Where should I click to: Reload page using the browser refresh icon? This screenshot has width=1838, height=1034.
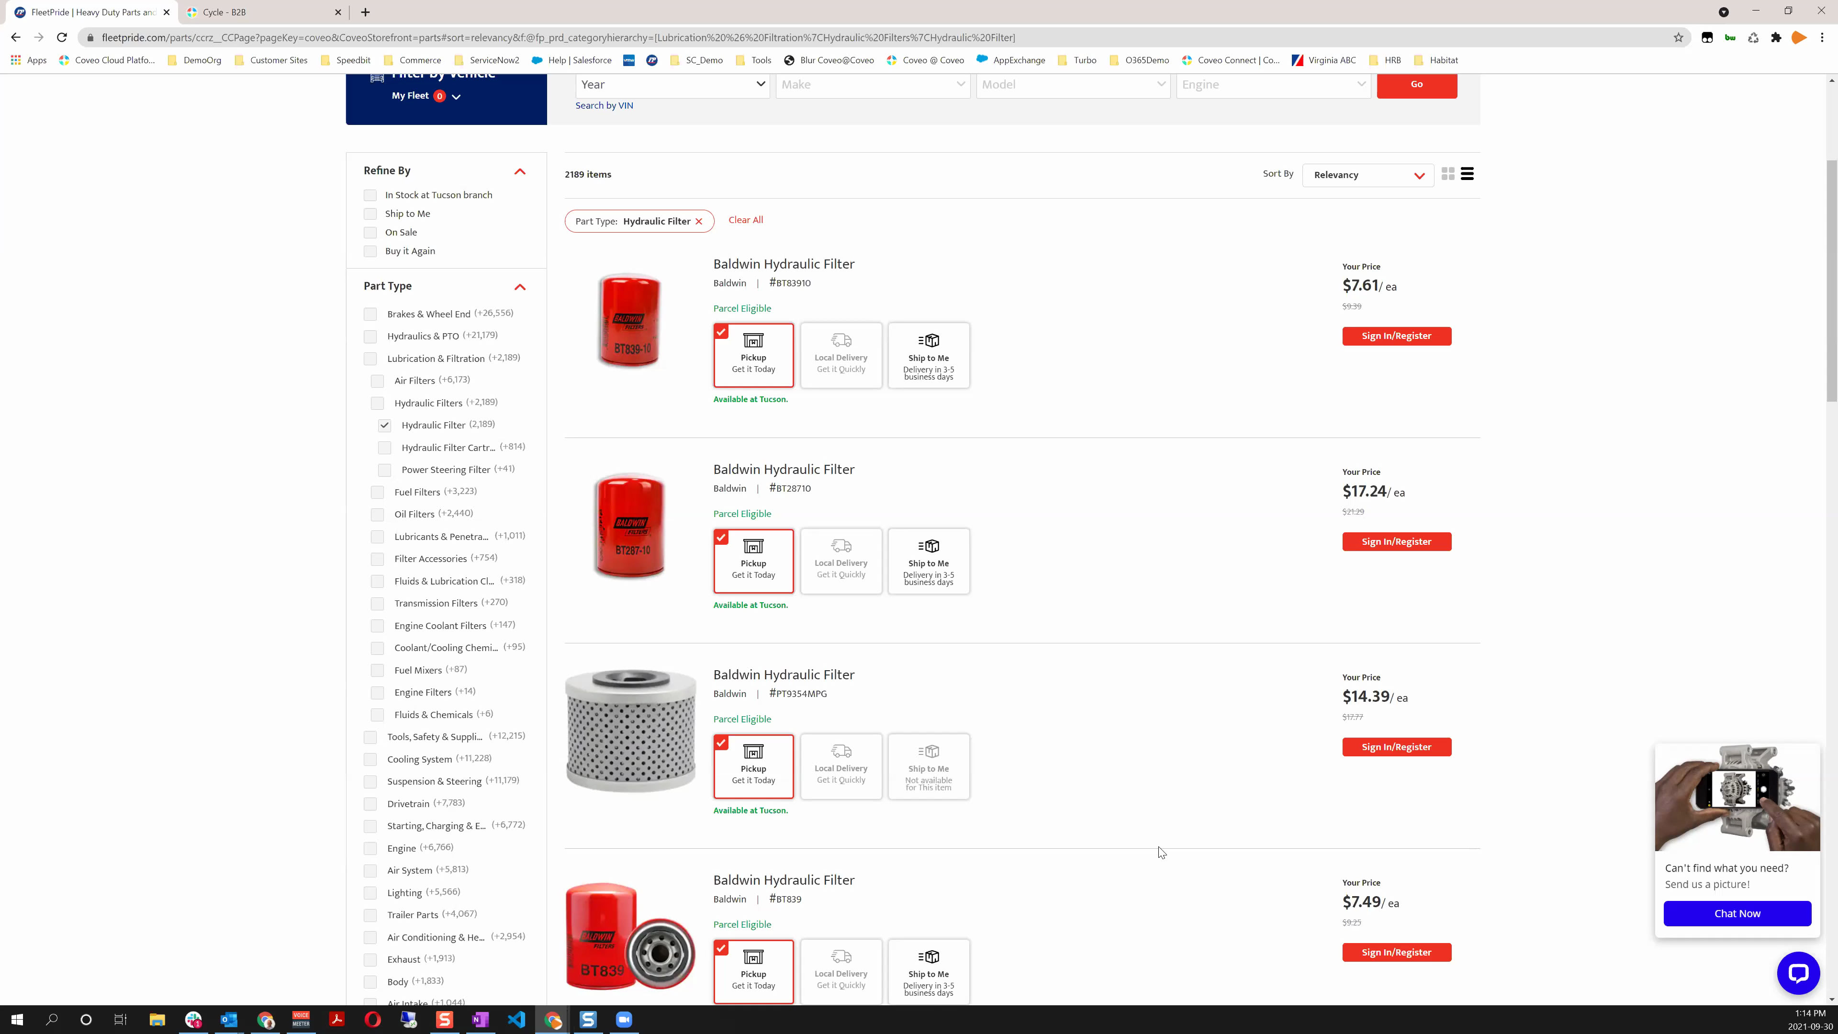coord(62,37)
